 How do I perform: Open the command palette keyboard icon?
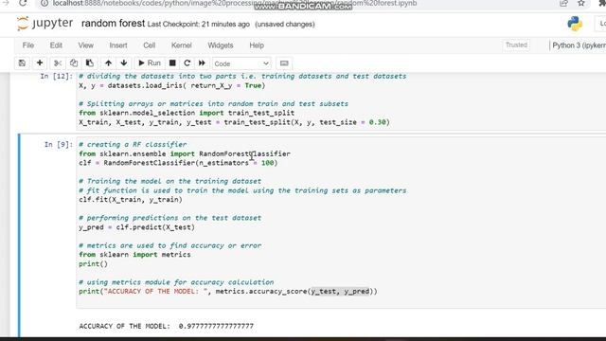[x=284, y=63]
